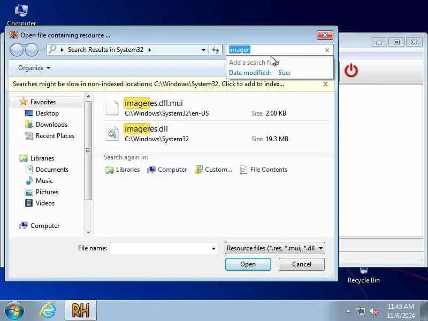The image size is (428, 321).
Task: Click the Refresh button beside address bar
Action: tap(216, 50)
